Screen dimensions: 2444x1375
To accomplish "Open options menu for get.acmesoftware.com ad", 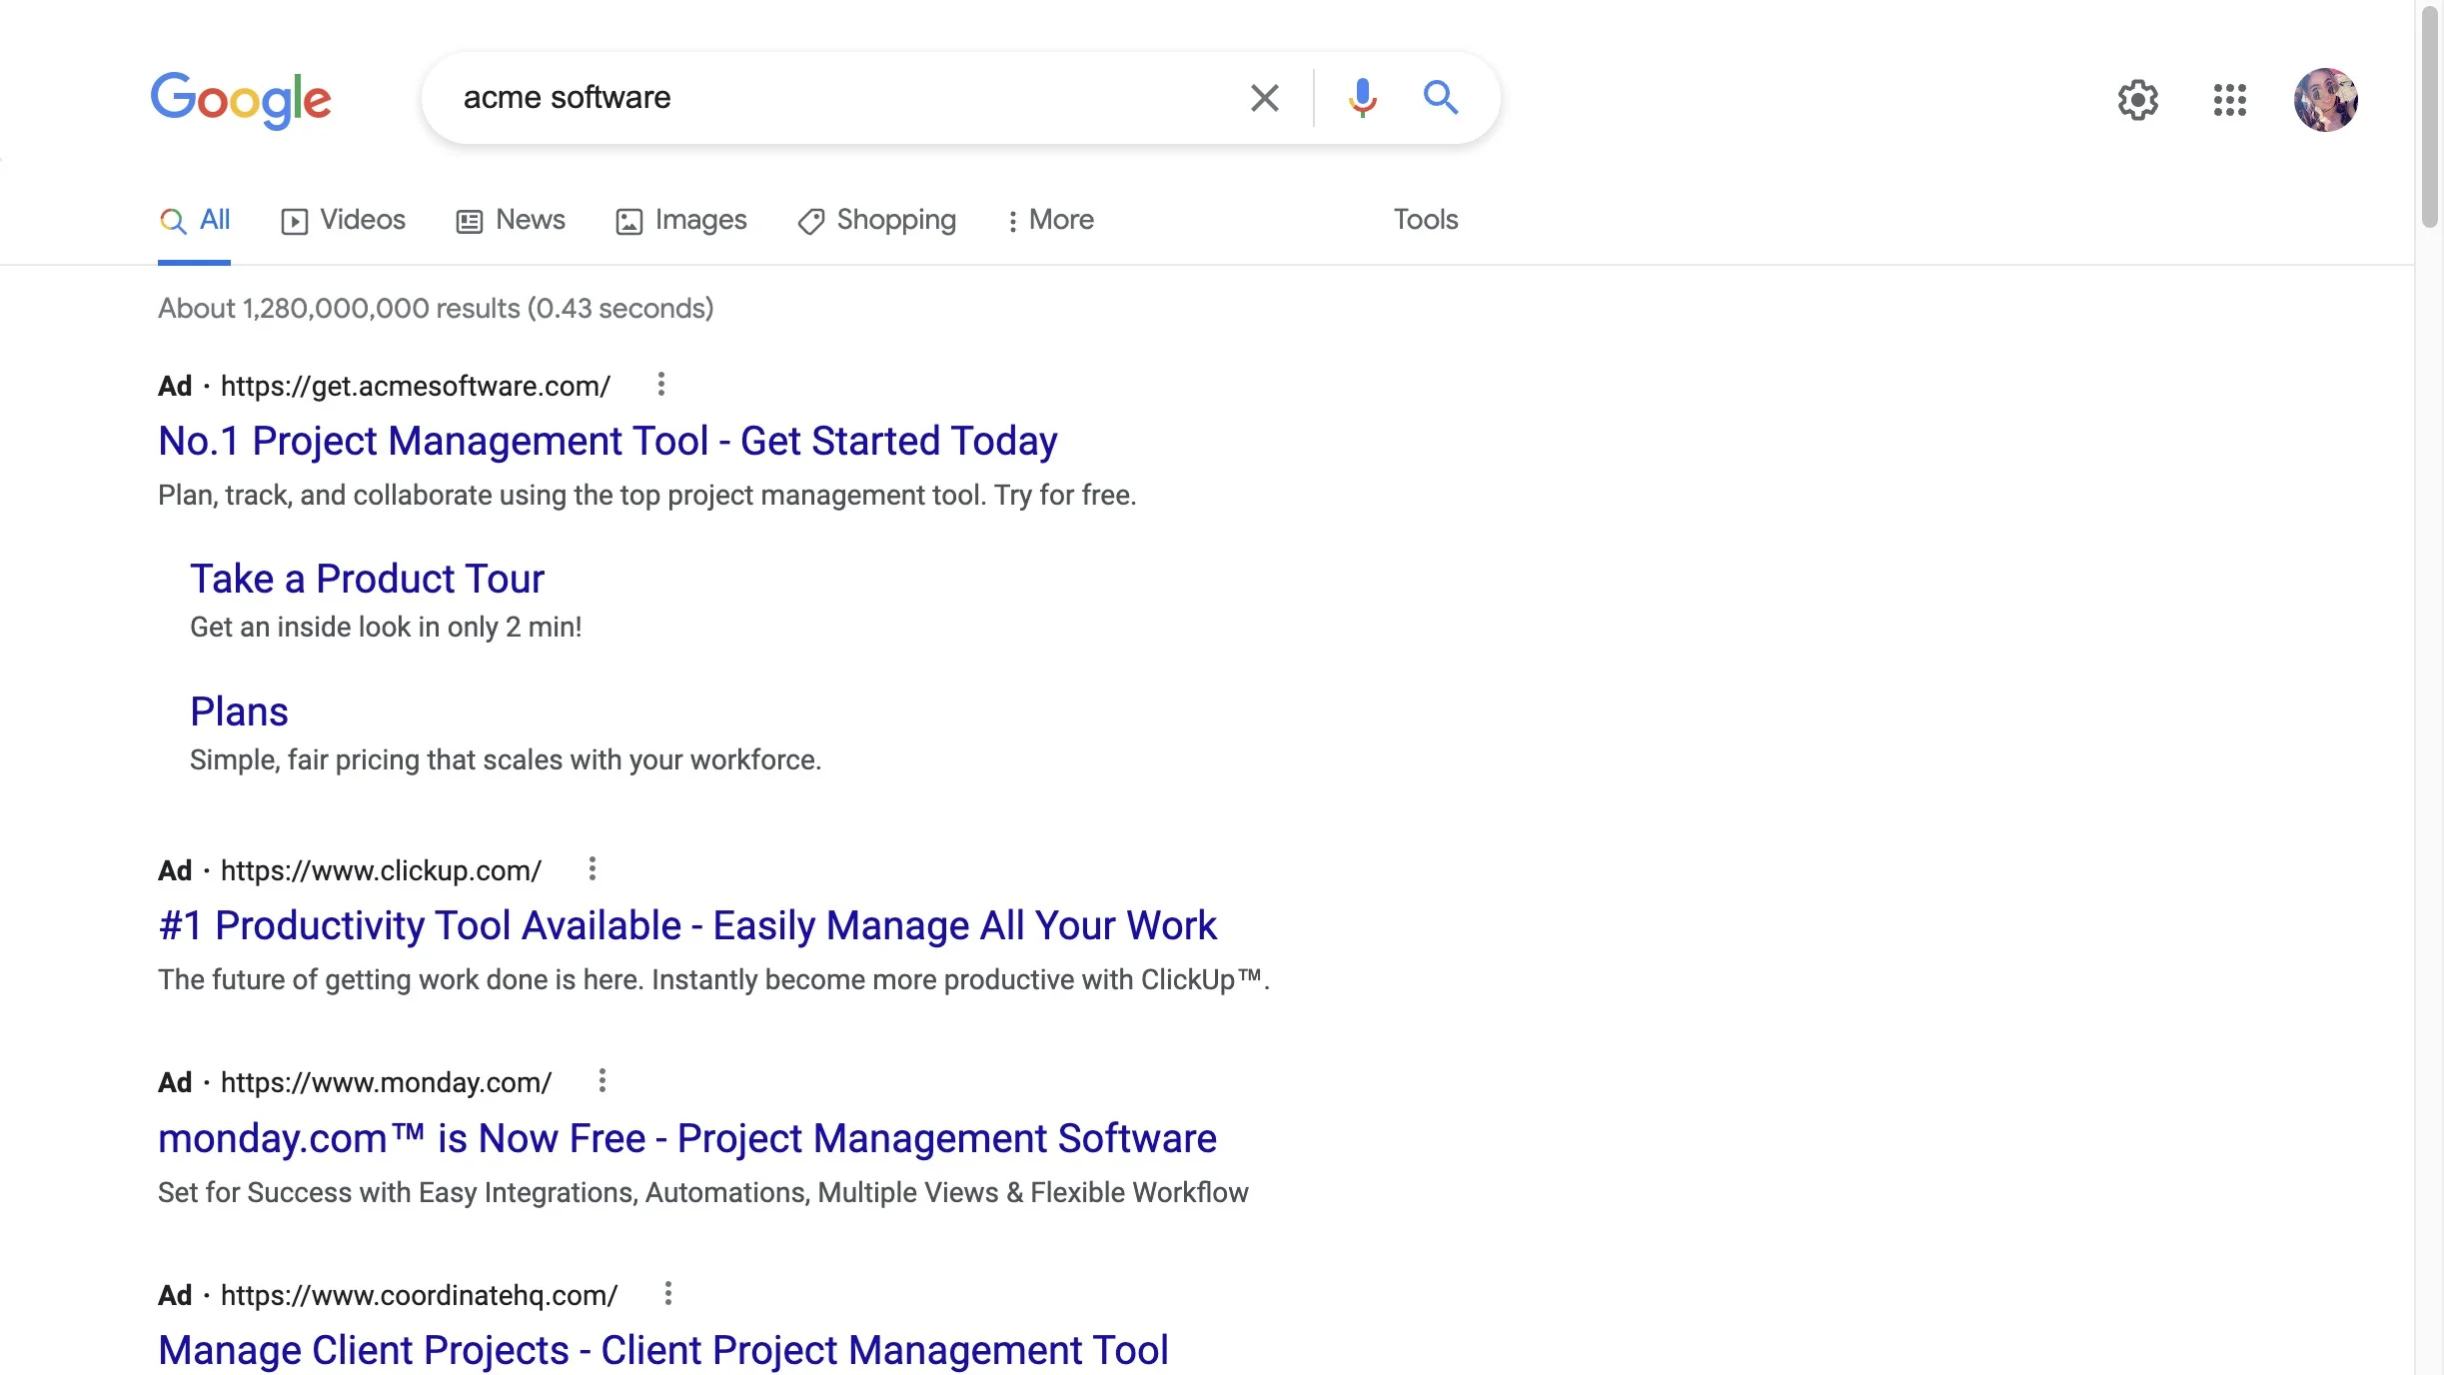I will [x=660, y=385].
